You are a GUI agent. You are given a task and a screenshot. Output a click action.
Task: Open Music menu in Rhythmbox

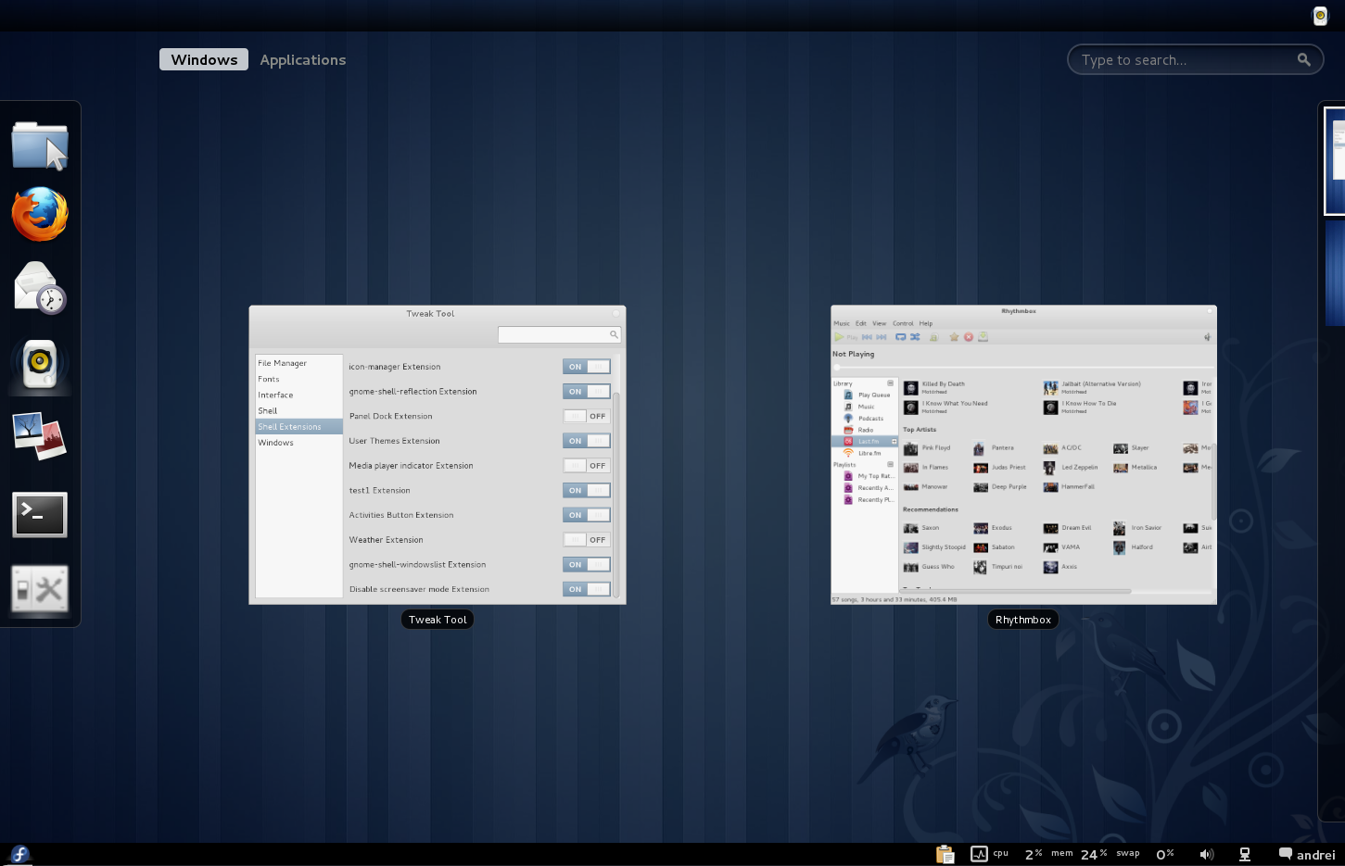(842, 323)
